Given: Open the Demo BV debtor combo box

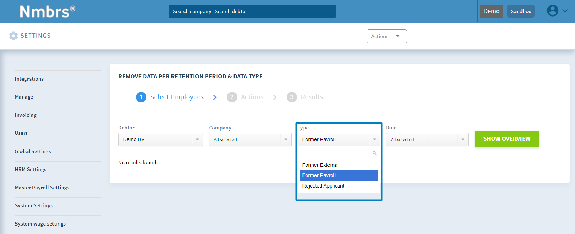Looking at the screenshot, I should (x=161, y=139).
